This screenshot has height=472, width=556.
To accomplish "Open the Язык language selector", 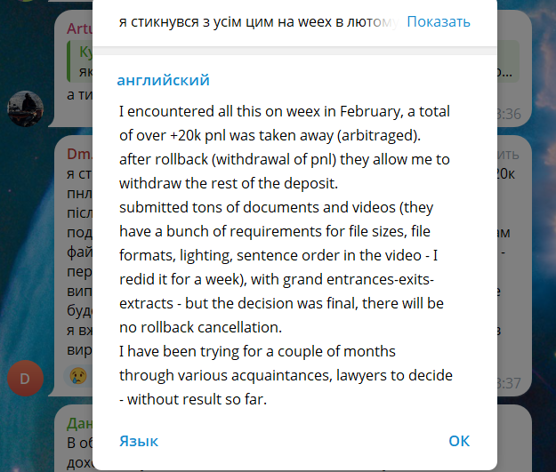I will (x=139, y=441).
